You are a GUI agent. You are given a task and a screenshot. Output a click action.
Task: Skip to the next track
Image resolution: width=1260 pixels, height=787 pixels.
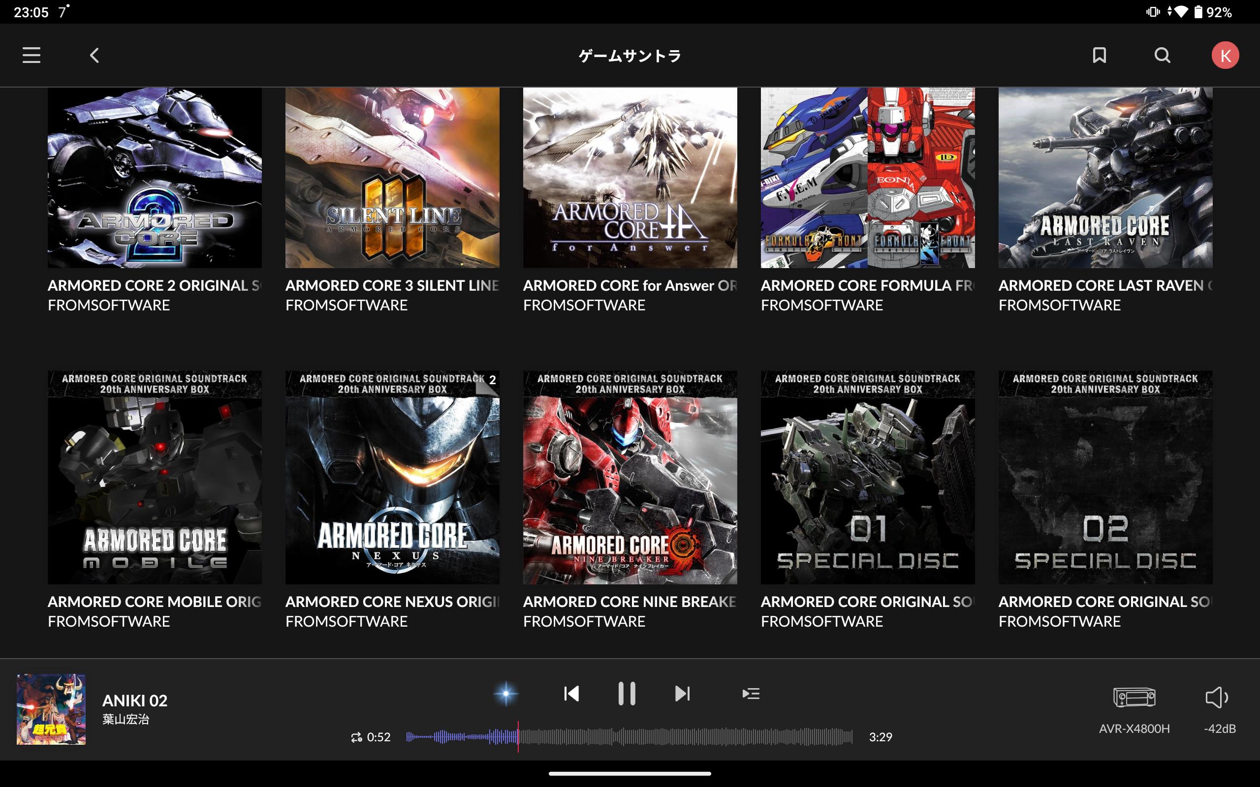pos(682,694)
